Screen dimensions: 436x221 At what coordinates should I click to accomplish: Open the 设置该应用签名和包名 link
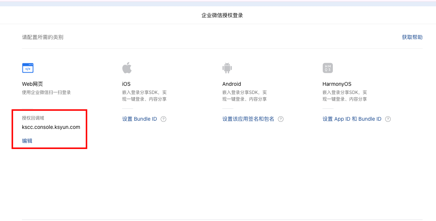tap(248, 119)
